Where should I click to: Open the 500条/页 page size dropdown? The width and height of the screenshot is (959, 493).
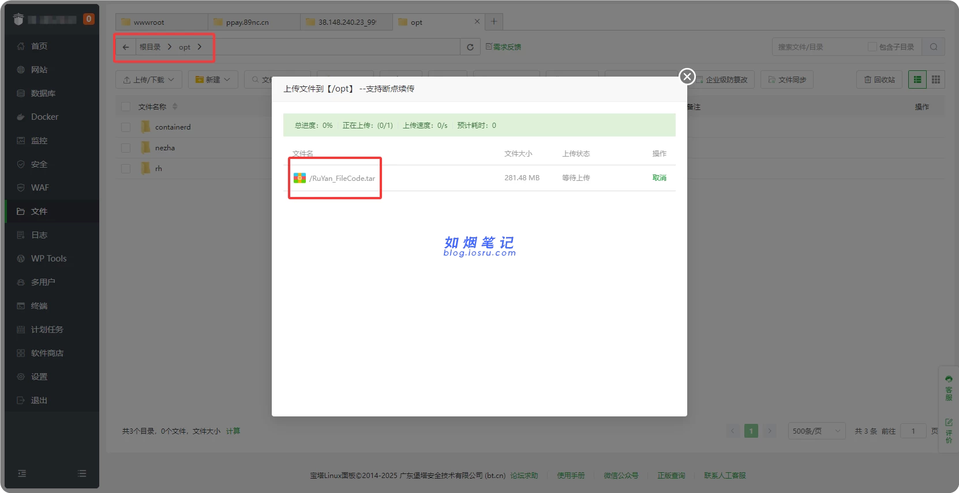tap(817, 431)
